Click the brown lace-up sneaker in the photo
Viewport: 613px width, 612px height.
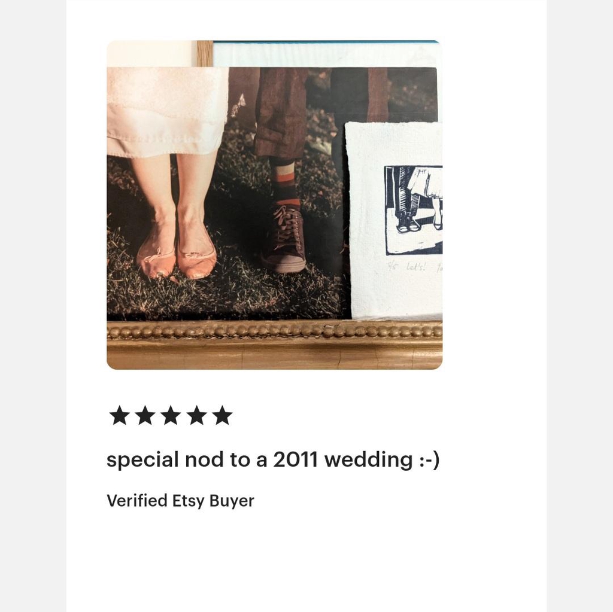click(x=284, y=238)
